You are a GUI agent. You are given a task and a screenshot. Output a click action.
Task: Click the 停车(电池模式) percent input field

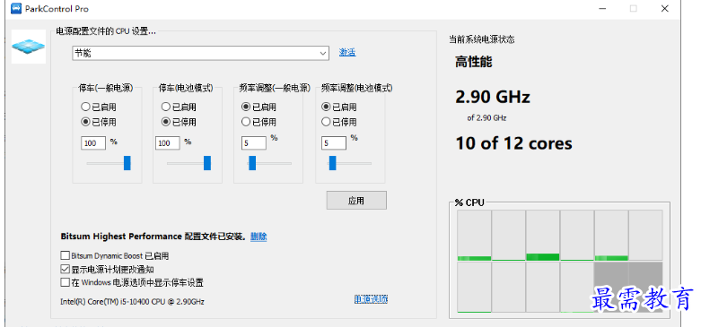pyautogui.click(x=168, y=143)
